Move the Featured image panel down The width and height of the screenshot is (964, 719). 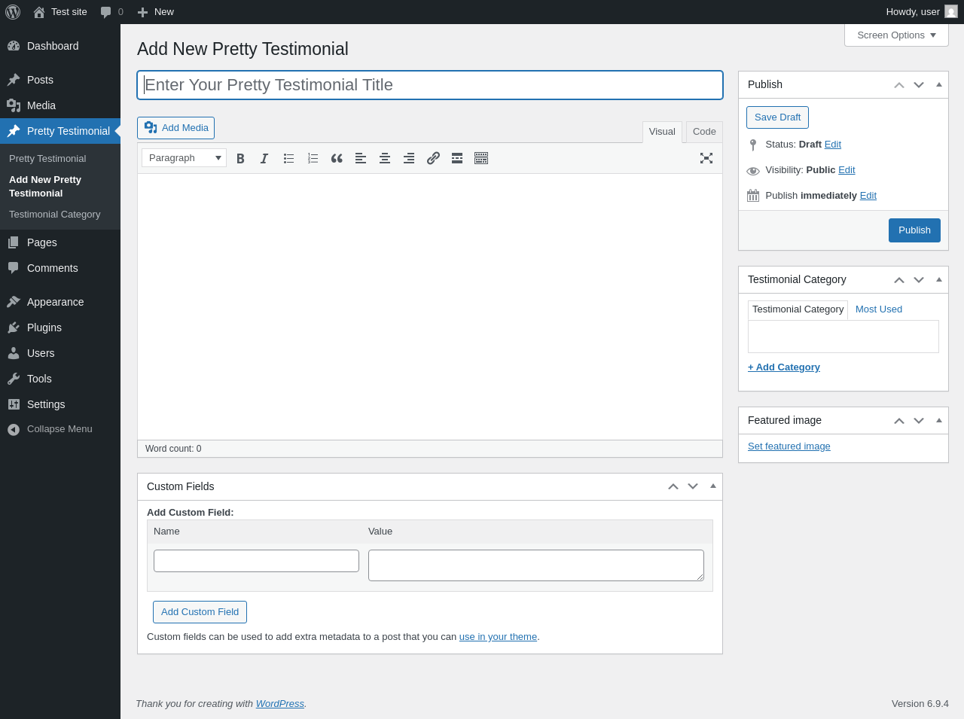pyautogui.click(x=919, y=421)
